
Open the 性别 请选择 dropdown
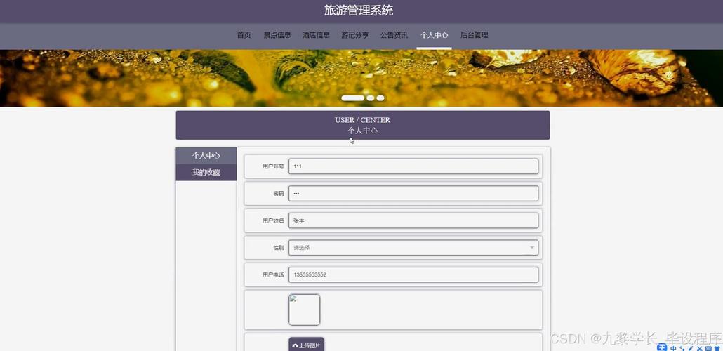click(413, 248)
